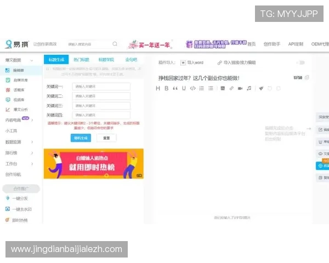This screenshot has width=329, height=263.
Task: Insert code with the </> icon
Action: click(x=193, y=88)
